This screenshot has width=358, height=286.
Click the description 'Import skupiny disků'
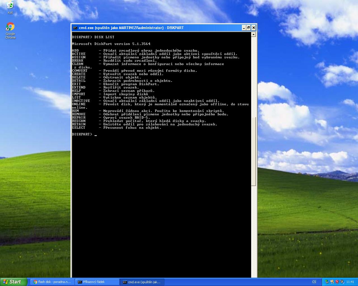(126, 94)
